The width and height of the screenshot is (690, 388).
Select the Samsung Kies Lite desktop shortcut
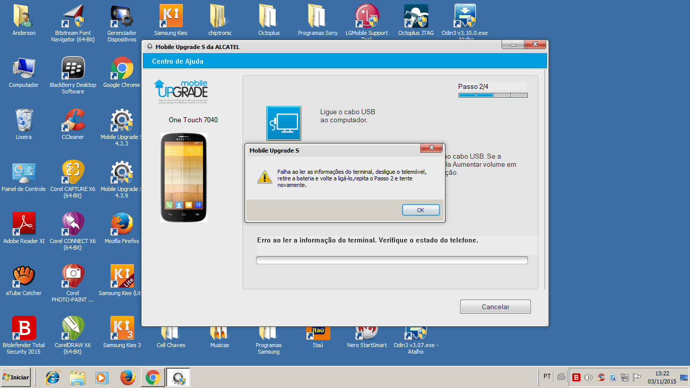(x=120, y=281)
